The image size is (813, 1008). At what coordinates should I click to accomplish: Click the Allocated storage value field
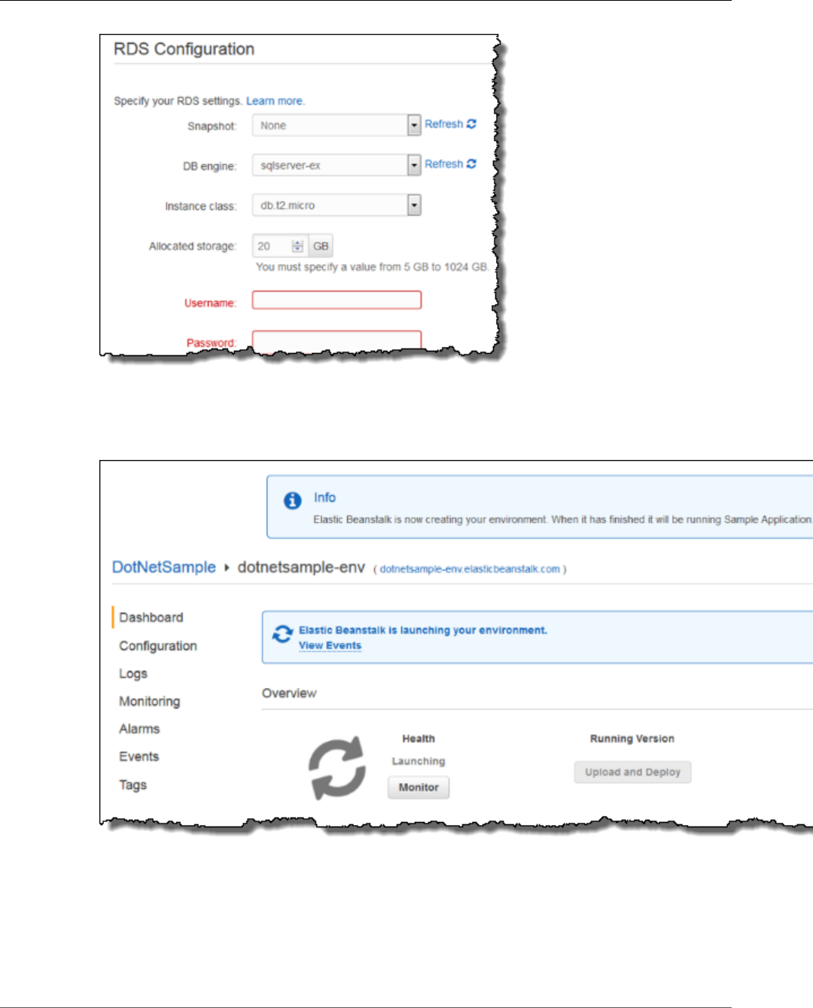(280, 246)
